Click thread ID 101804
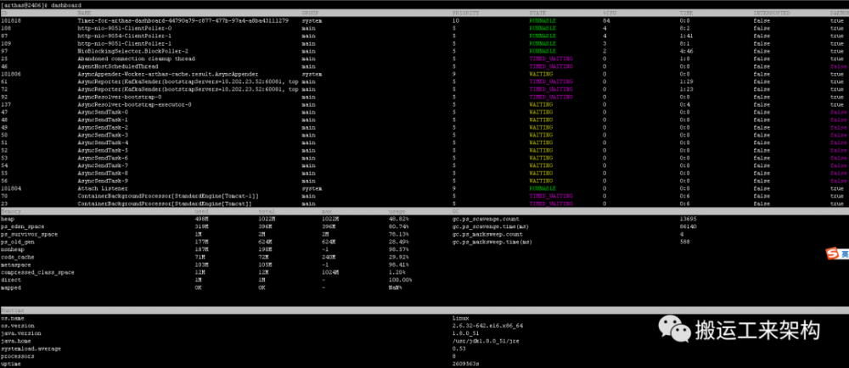849x368 pixels. [x=11, y=188]
